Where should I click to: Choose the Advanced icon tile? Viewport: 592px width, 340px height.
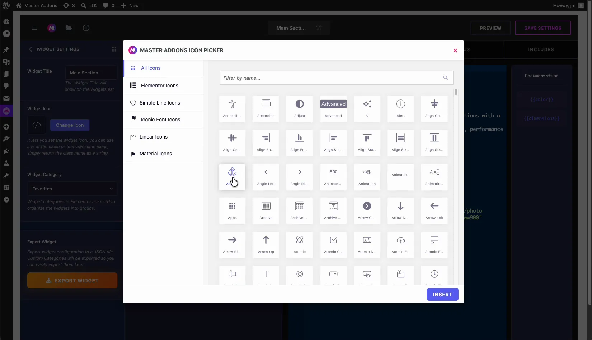pos(333,109)
